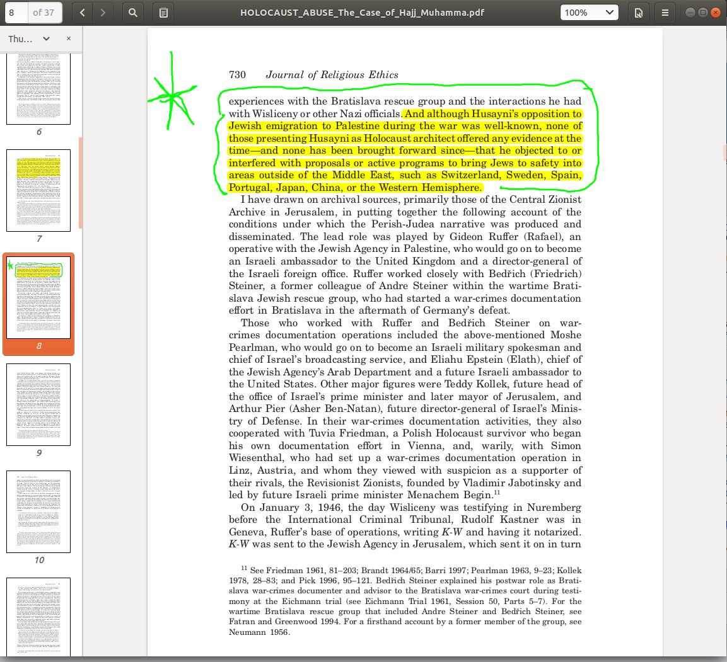Expand the Thumbnails sidebar dropdown
The image size is (727, 662).
tap(46, 38)
